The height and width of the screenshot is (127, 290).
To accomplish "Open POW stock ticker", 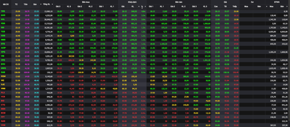I will (3, 76).
